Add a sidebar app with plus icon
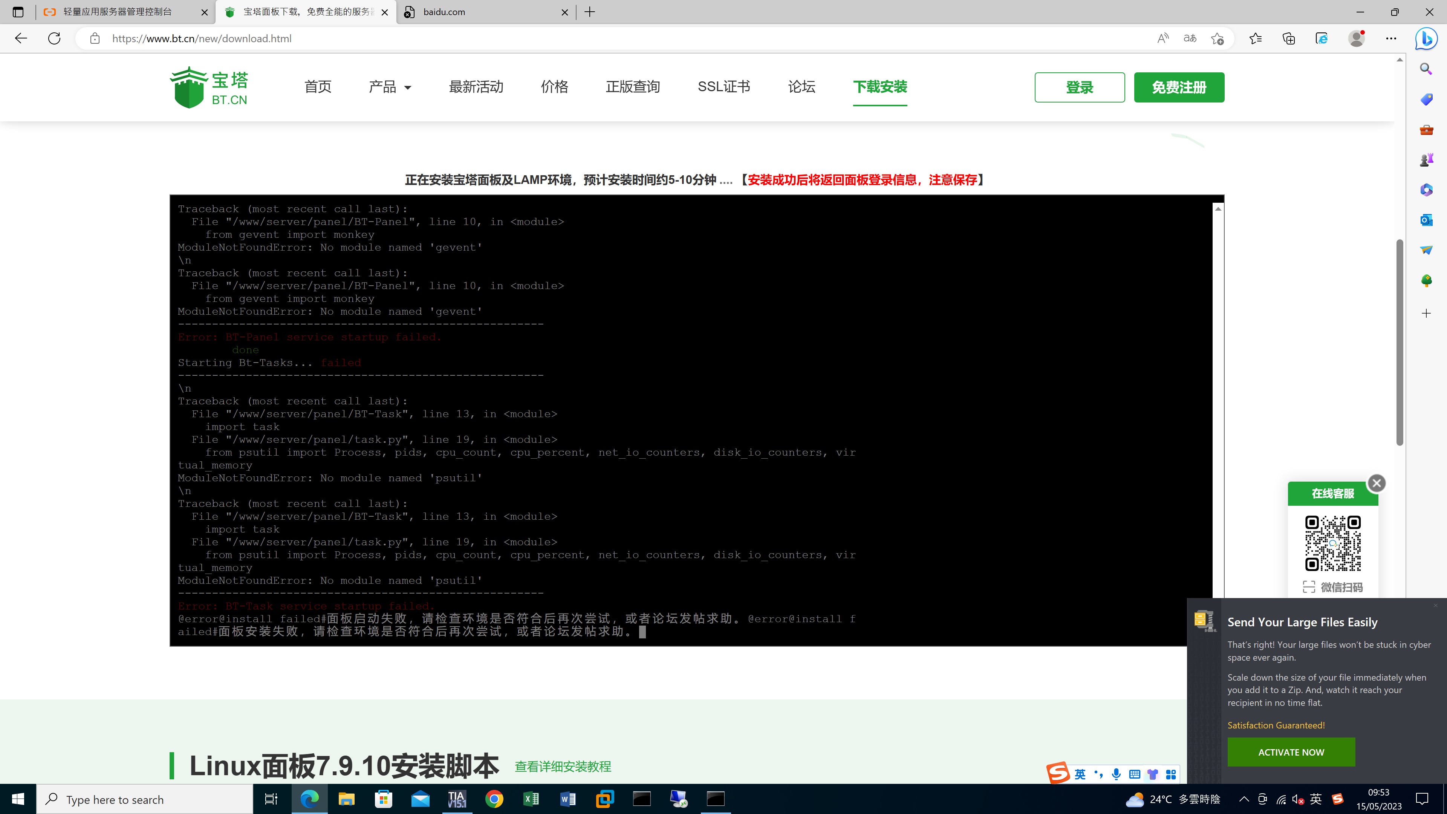The height and width of the screenshot is (814, 1447). (1426, 313)
